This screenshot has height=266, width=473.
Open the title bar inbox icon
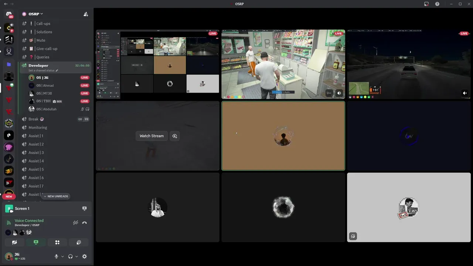(x=426, y=4)
